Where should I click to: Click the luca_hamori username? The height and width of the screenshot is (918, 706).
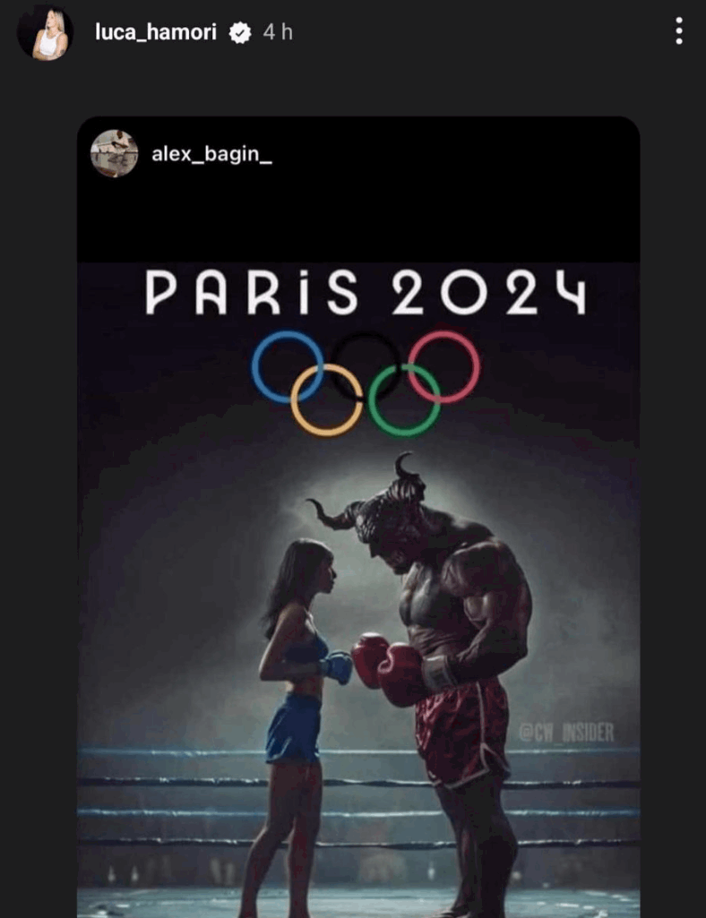pos(156,32)
